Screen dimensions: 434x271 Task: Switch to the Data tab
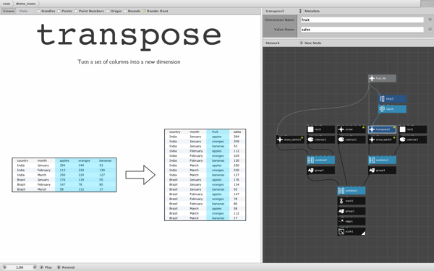(23, 11)
